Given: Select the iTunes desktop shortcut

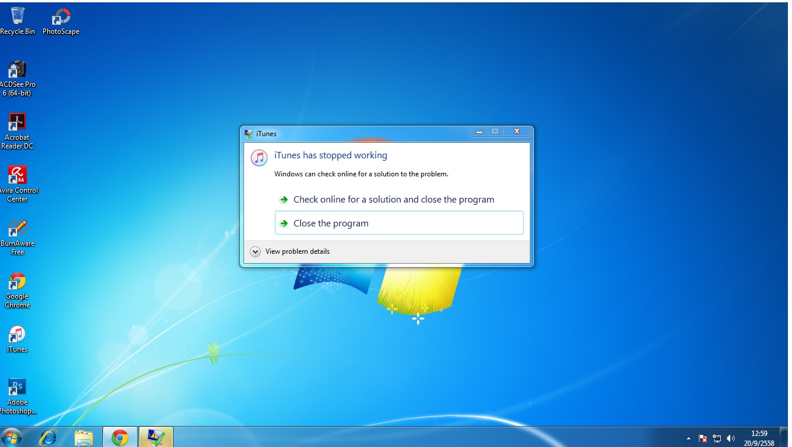Looking at the screenshot, I should tap(17, 339).
